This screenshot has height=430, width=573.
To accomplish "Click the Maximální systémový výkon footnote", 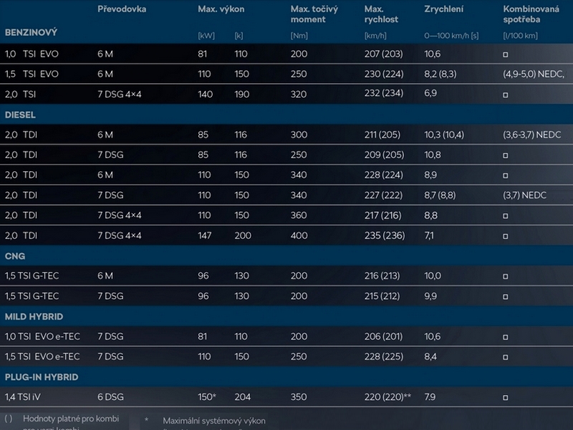I will click(214, 421).
